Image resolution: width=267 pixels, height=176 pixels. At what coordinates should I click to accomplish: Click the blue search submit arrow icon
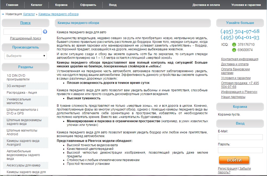click(45, 32)
